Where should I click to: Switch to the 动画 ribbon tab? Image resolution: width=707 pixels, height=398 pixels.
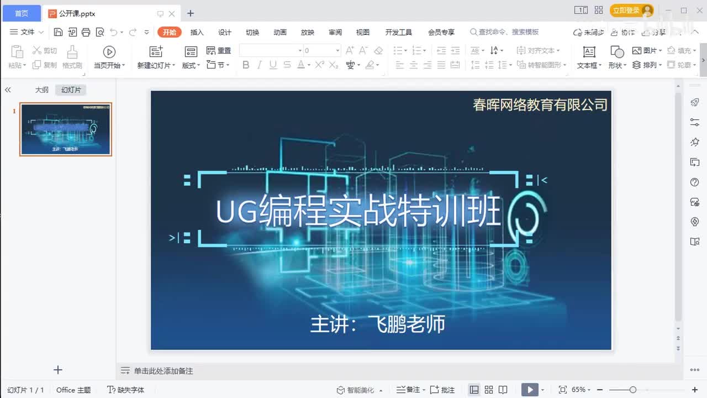(x=280, y=32)
